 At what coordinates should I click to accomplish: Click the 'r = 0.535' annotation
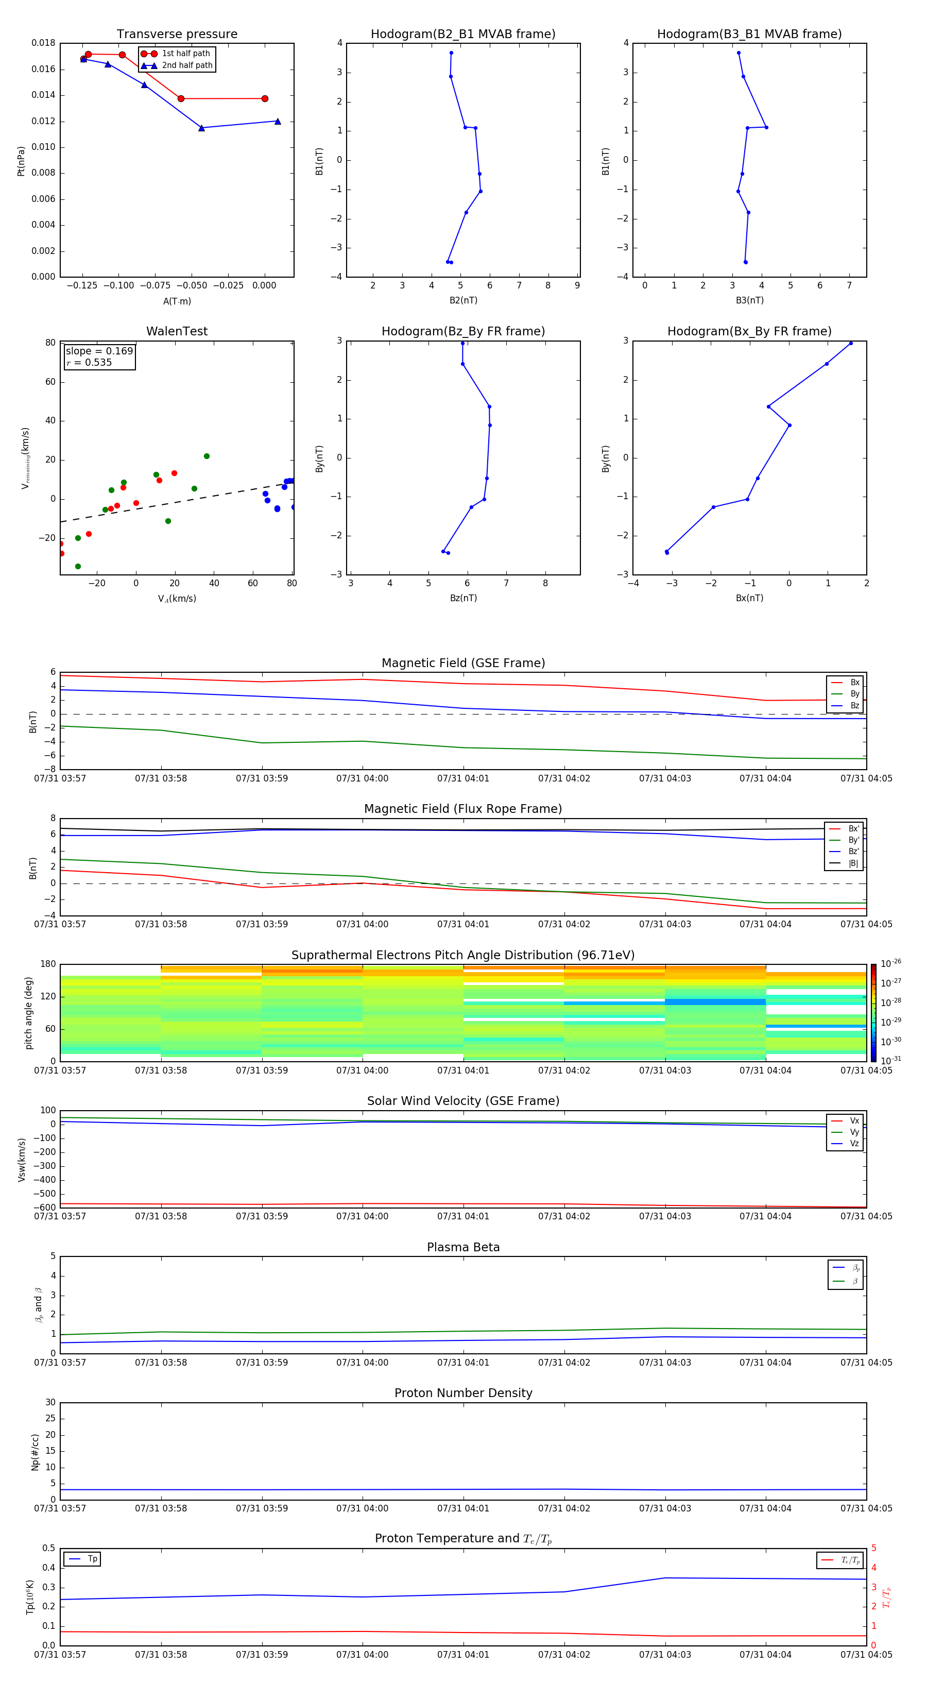(x=89, y=362)
